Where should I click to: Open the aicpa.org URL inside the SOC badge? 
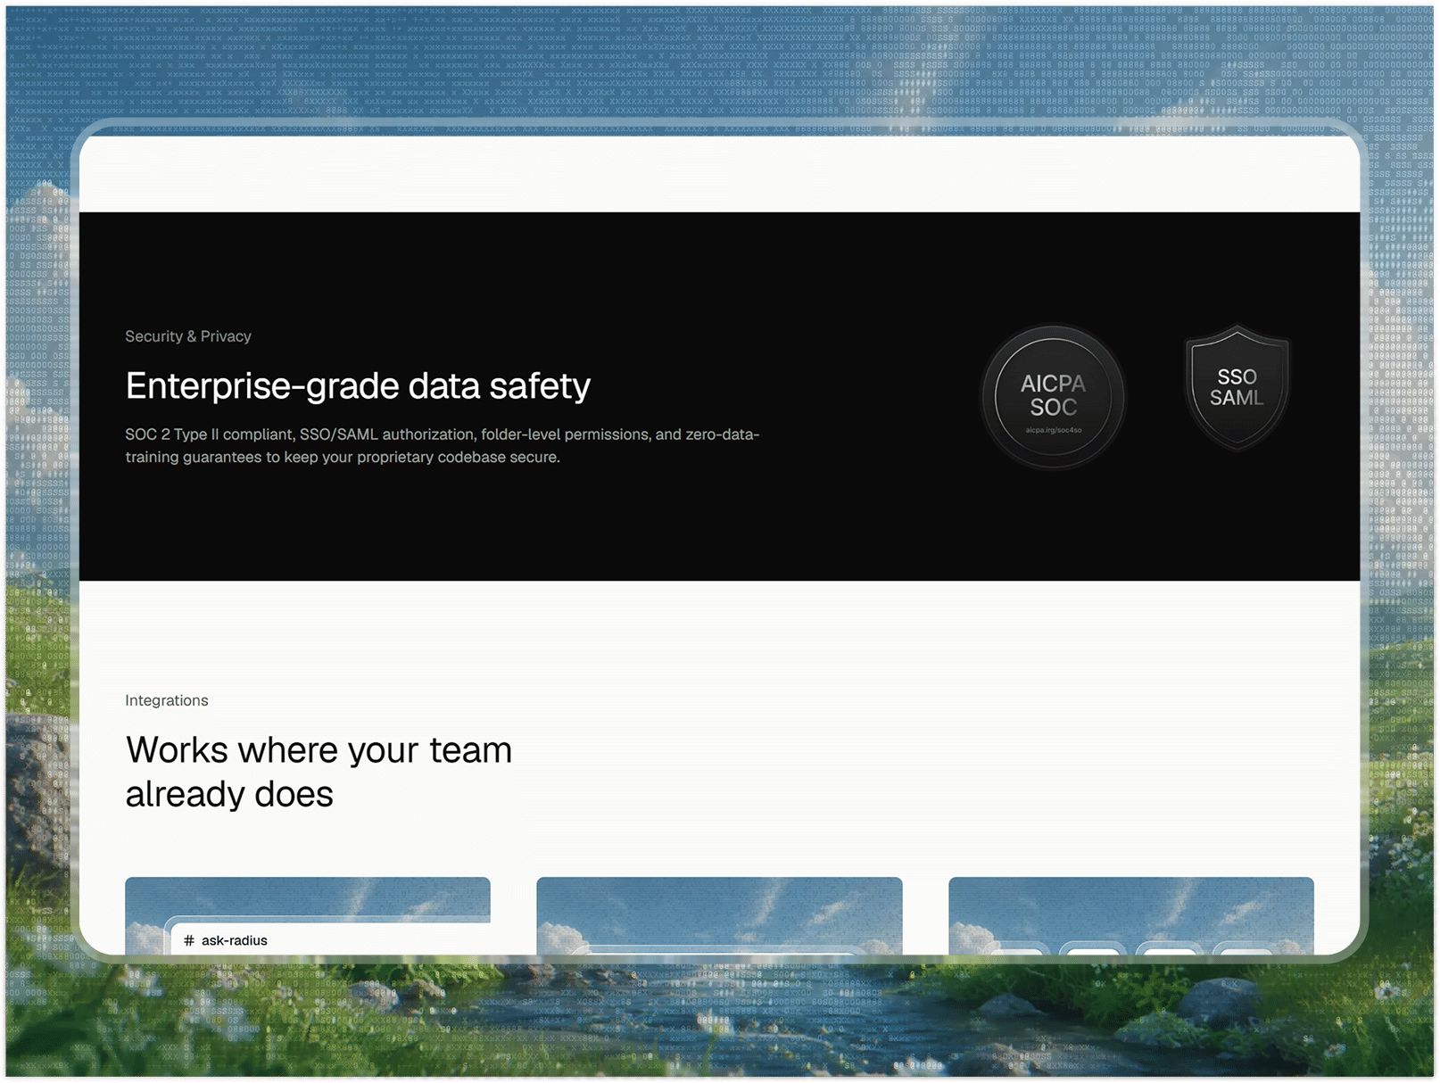coord(1053,430)
